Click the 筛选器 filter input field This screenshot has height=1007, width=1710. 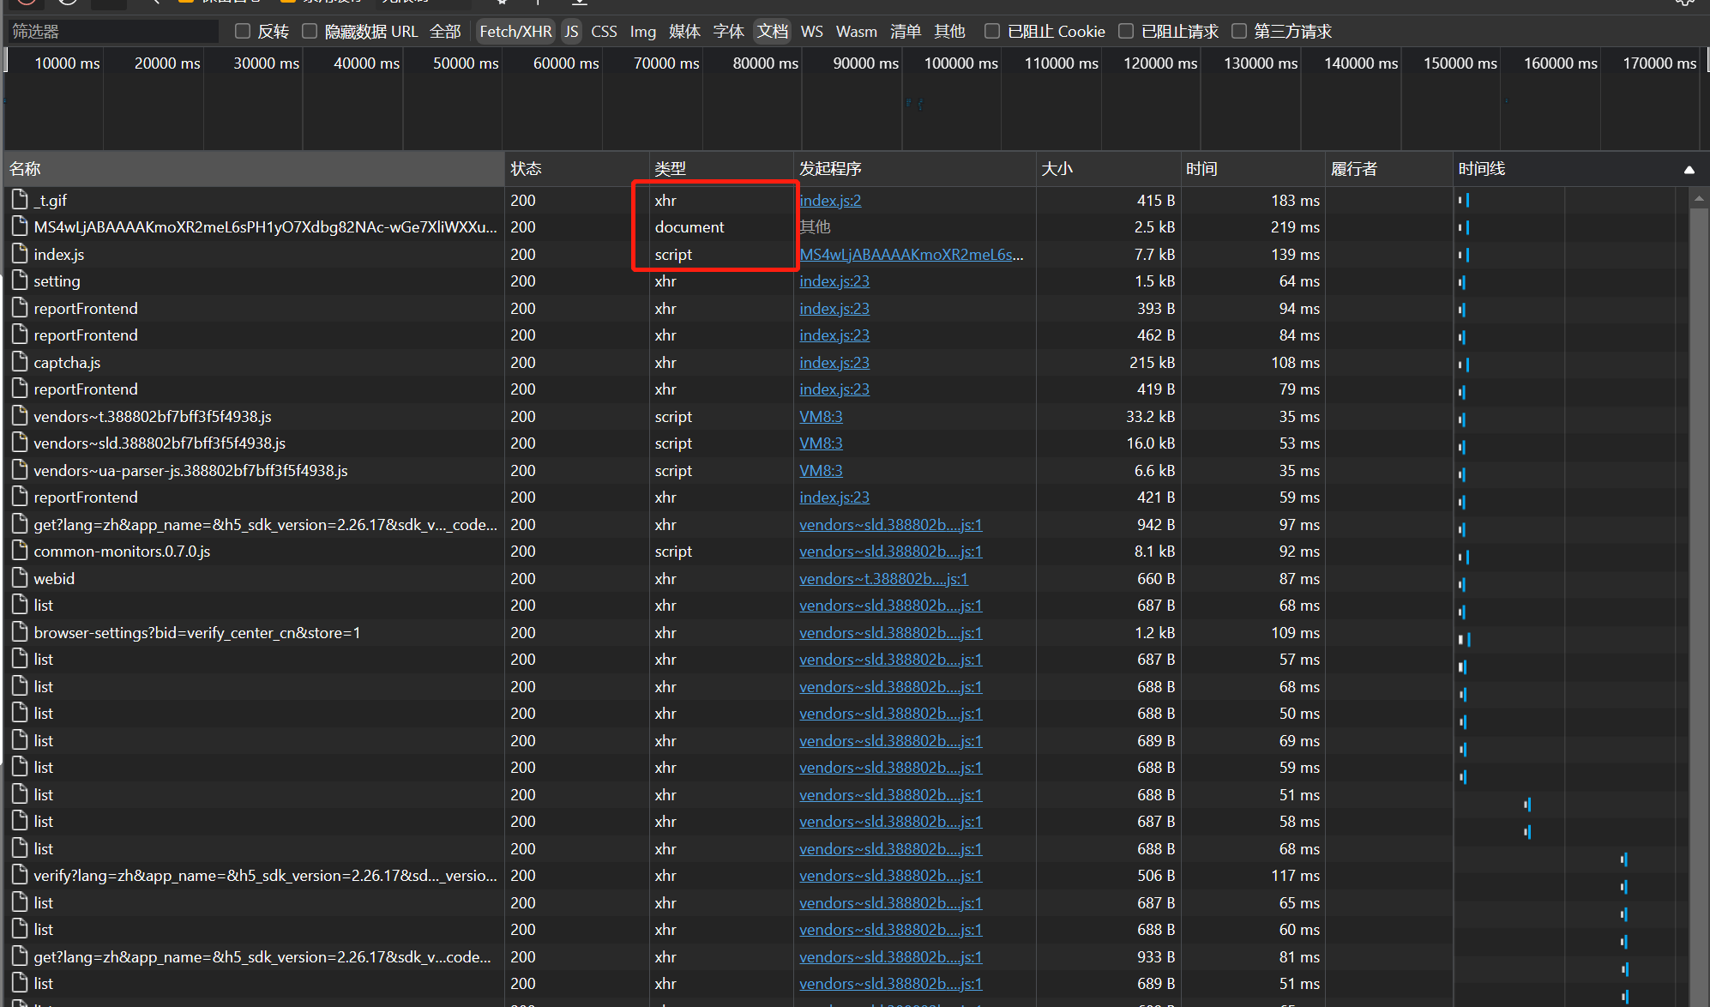pyautogui.click(x=111, y=32)
